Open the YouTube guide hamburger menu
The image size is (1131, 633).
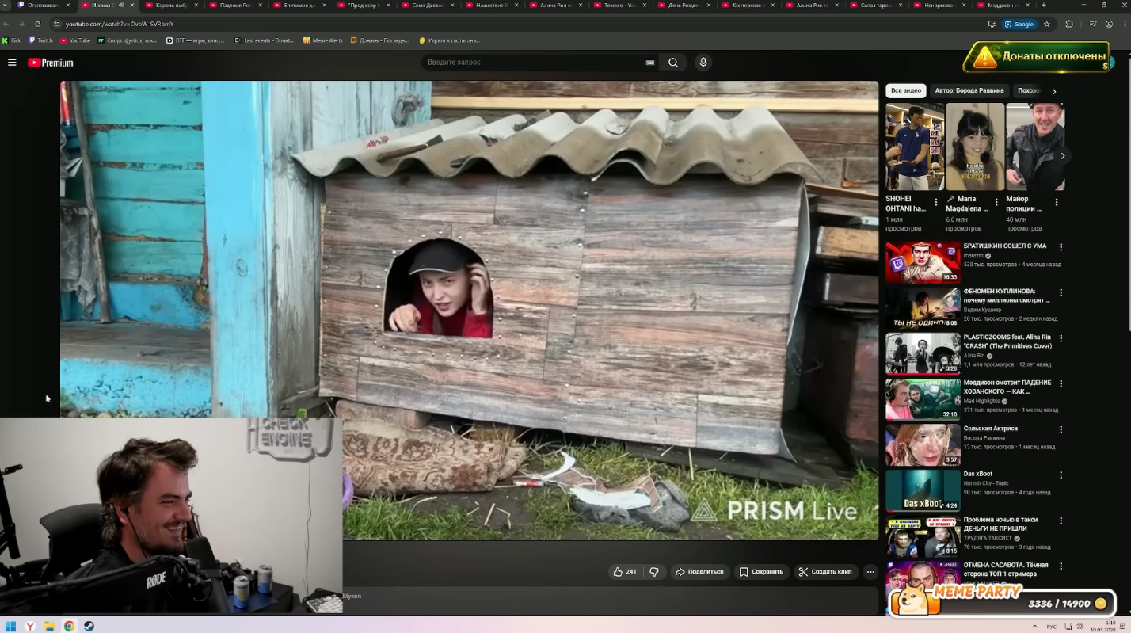click(x=12, y=63)
